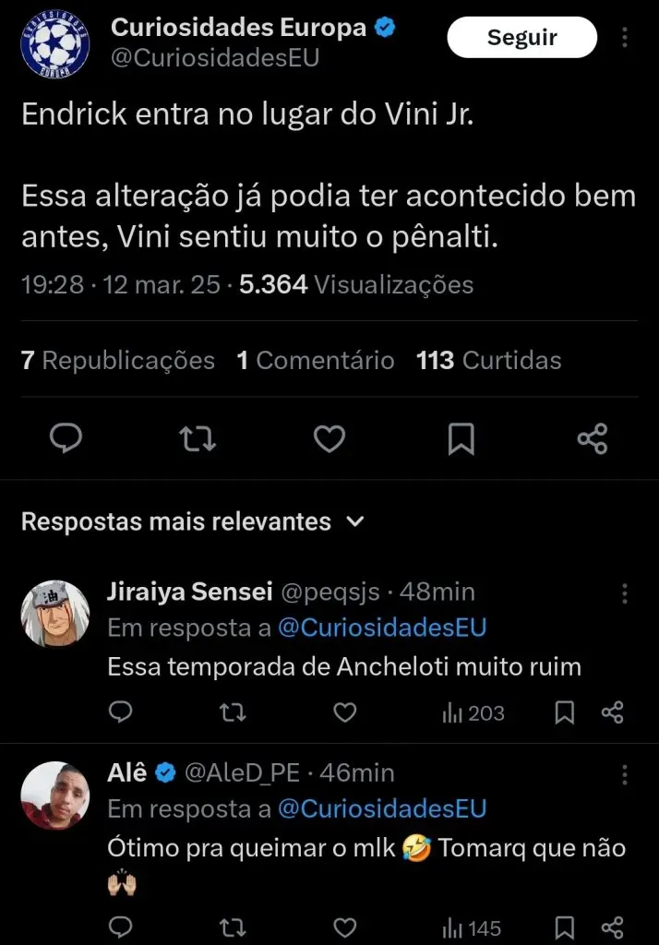This screenshot has height=945, width=659.
Task: View analytics of Jiraiya Sensei's reply
Action: 473,712
